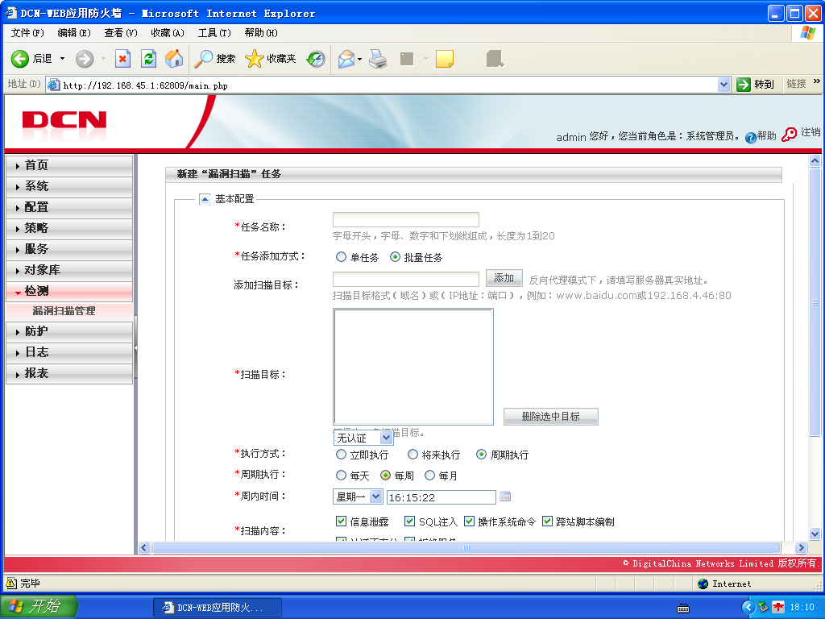Click the vertical scrollbar down arrow
Screen dimensions: 825x619
815,534
